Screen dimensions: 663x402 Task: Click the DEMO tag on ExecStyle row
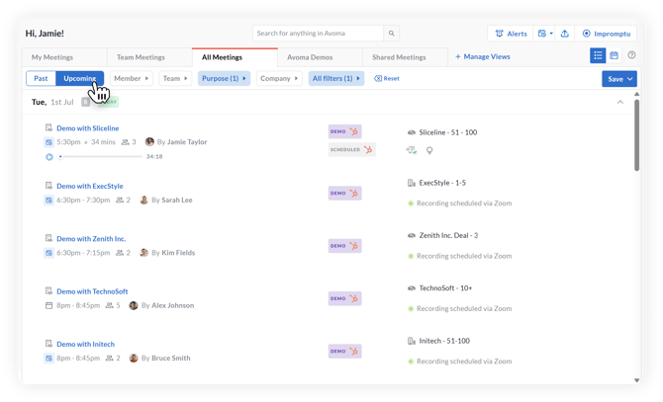344,194
